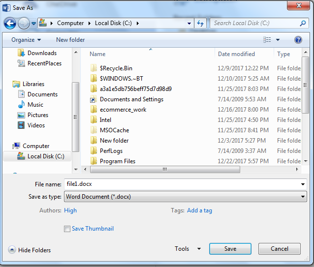Open recent locations dropdown beside Forward button
Viewport: 314px width, 267px height.
coord(33,24)
